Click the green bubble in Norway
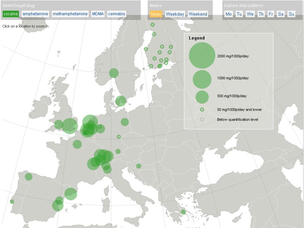 114,73
